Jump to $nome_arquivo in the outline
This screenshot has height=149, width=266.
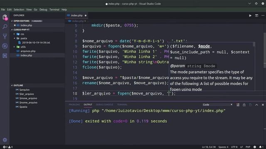tap(28, 103)
